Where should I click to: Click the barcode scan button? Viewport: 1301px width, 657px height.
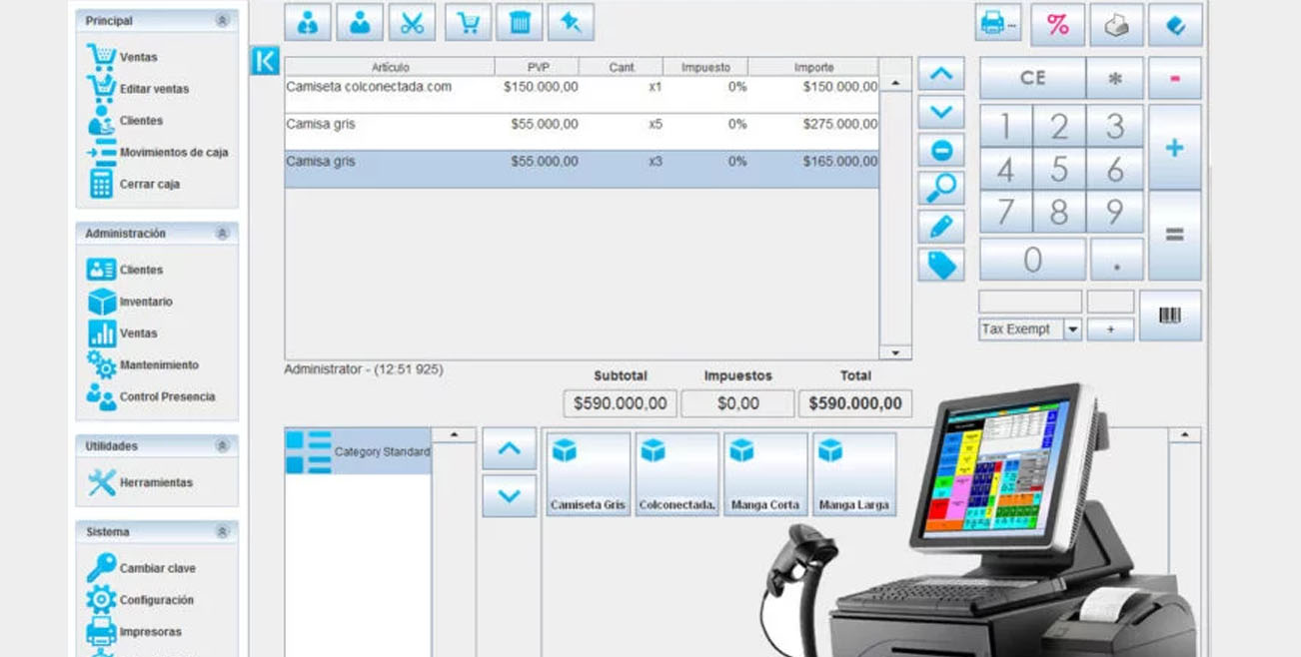click(x=1170, y=316)
